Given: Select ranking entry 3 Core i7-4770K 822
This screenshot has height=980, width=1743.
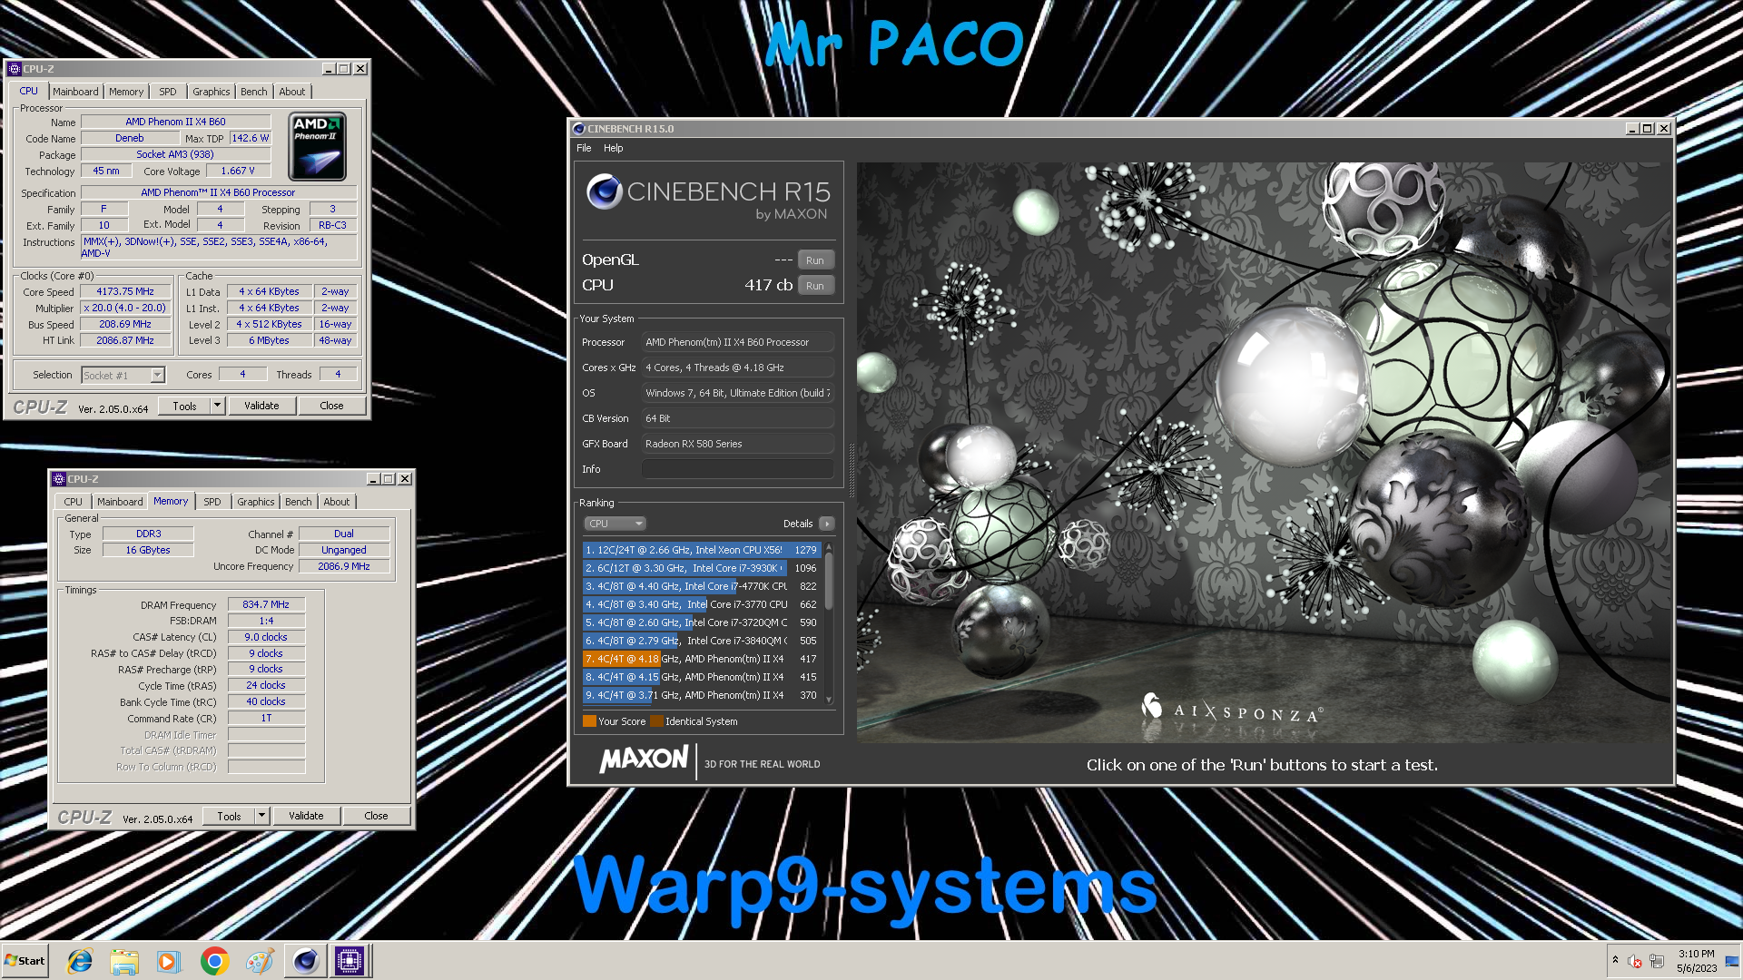Looking at the screenshot, I should tap(702, 586).
